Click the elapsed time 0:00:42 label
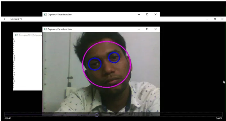This screenshot has height=121, width=226. point(8,118)
